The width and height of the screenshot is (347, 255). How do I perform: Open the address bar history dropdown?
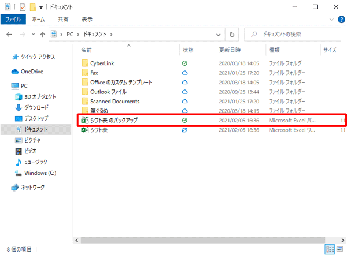pos(219,35)
